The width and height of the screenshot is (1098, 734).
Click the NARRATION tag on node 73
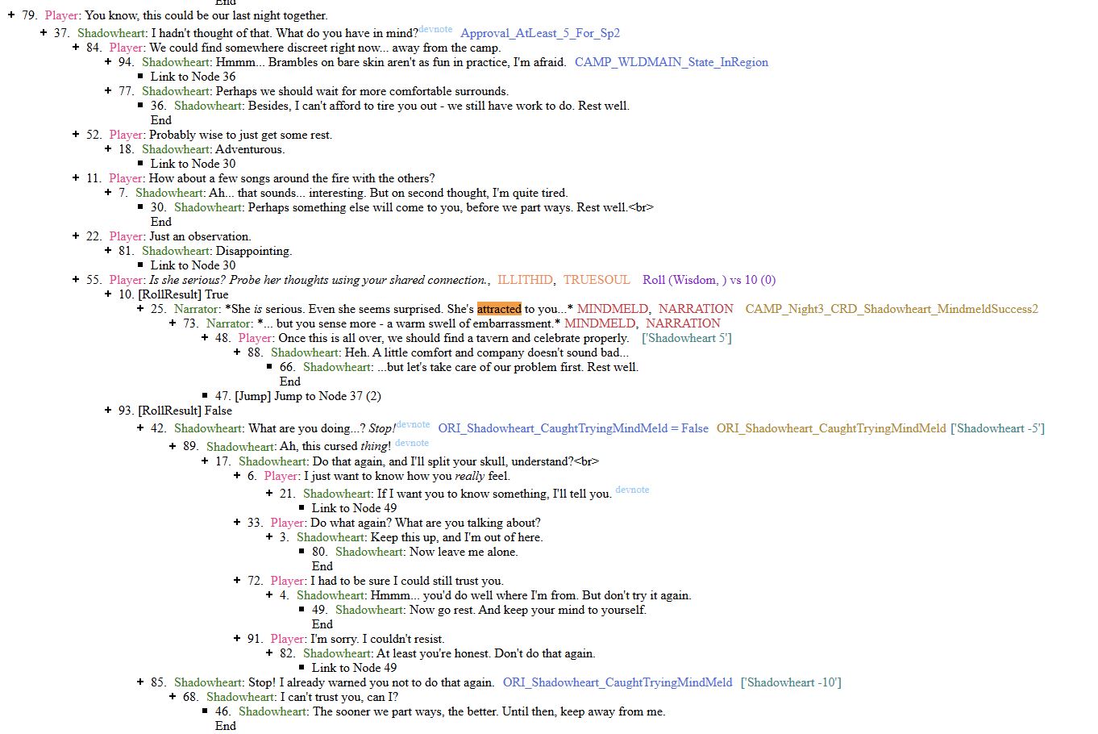[x=683, y=323]
